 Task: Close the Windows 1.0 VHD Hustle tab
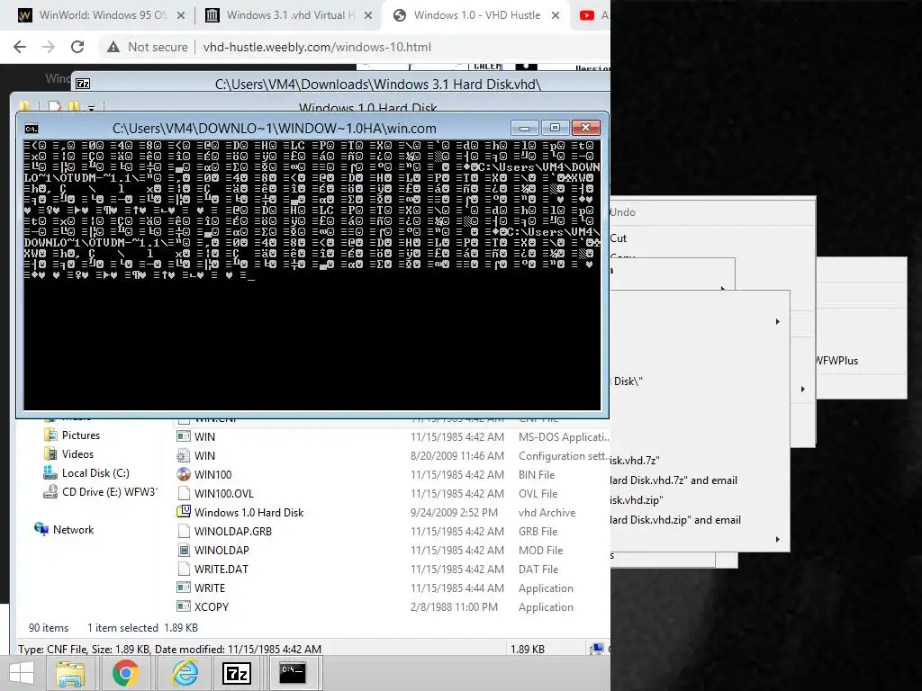[x=555, y=15]
